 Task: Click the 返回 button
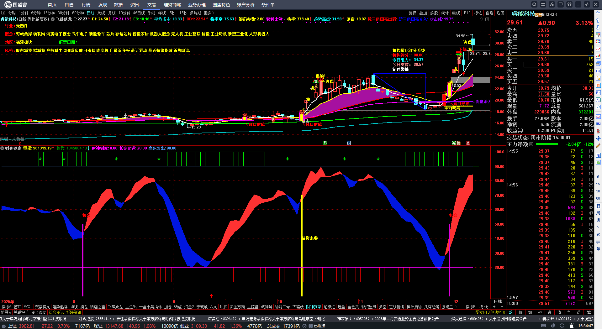pyautogui.click(x=500, y=13)
